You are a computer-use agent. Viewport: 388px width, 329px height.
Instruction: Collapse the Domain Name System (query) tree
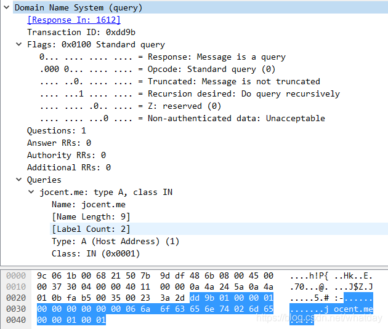(7, 7)
